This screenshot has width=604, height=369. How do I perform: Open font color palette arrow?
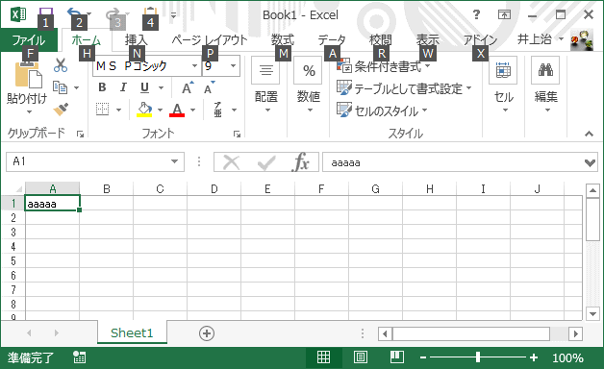(x=193, y=111)
